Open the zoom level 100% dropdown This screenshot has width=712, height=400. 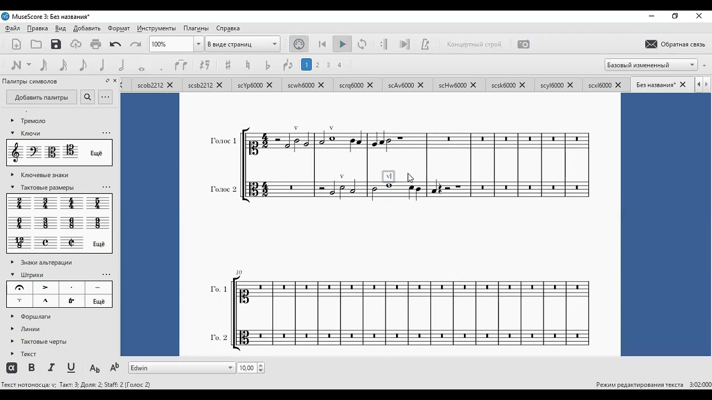[x=197, y=44]
